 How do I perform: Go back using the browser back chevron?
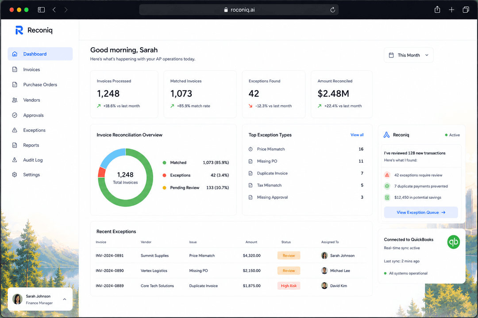click(54, 10)
